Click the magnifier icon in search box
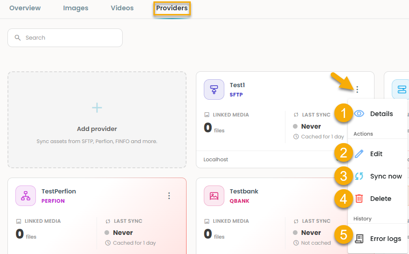 [x=17, y=38]
